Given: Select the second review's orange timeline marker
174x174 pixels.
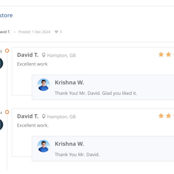Looking at the screenshot, I should click(7, 112).
